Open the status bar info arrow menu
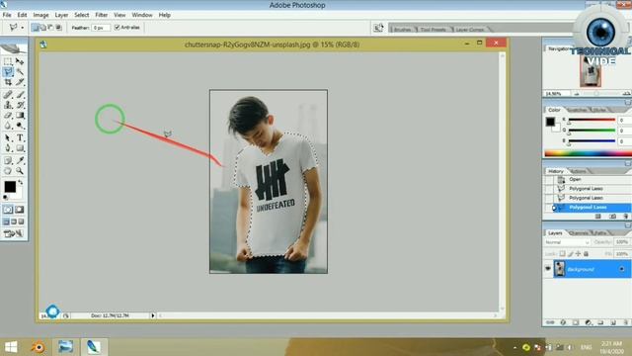The image size is (632, 356). point(153,315)
